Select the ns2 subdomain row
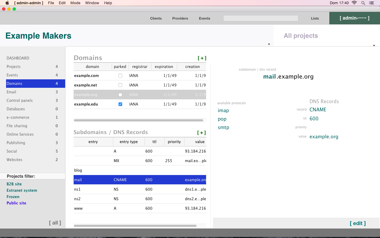Image resolution: width=380 pixels, height=238 pixels. coord(140,199)
